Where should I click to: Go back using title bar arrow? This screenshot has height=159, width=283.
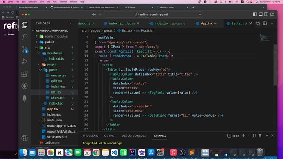pos(94,15)
